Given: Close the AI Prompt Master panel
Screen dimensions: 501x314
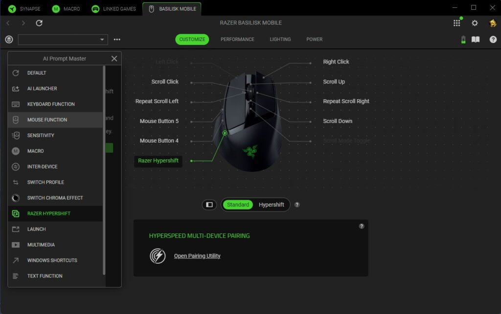Looking at the screenshot, I should (114, 59).
